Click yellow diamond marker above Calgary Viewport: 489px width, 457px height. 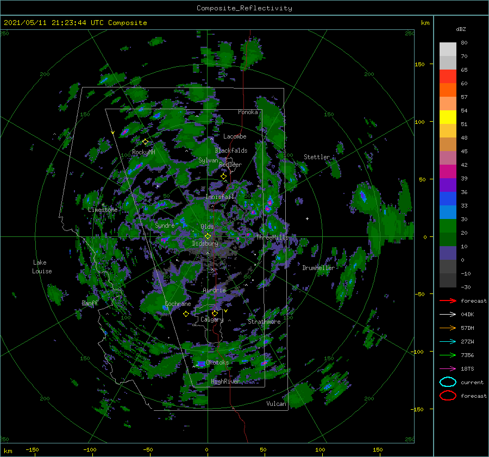tap(215, 313)
